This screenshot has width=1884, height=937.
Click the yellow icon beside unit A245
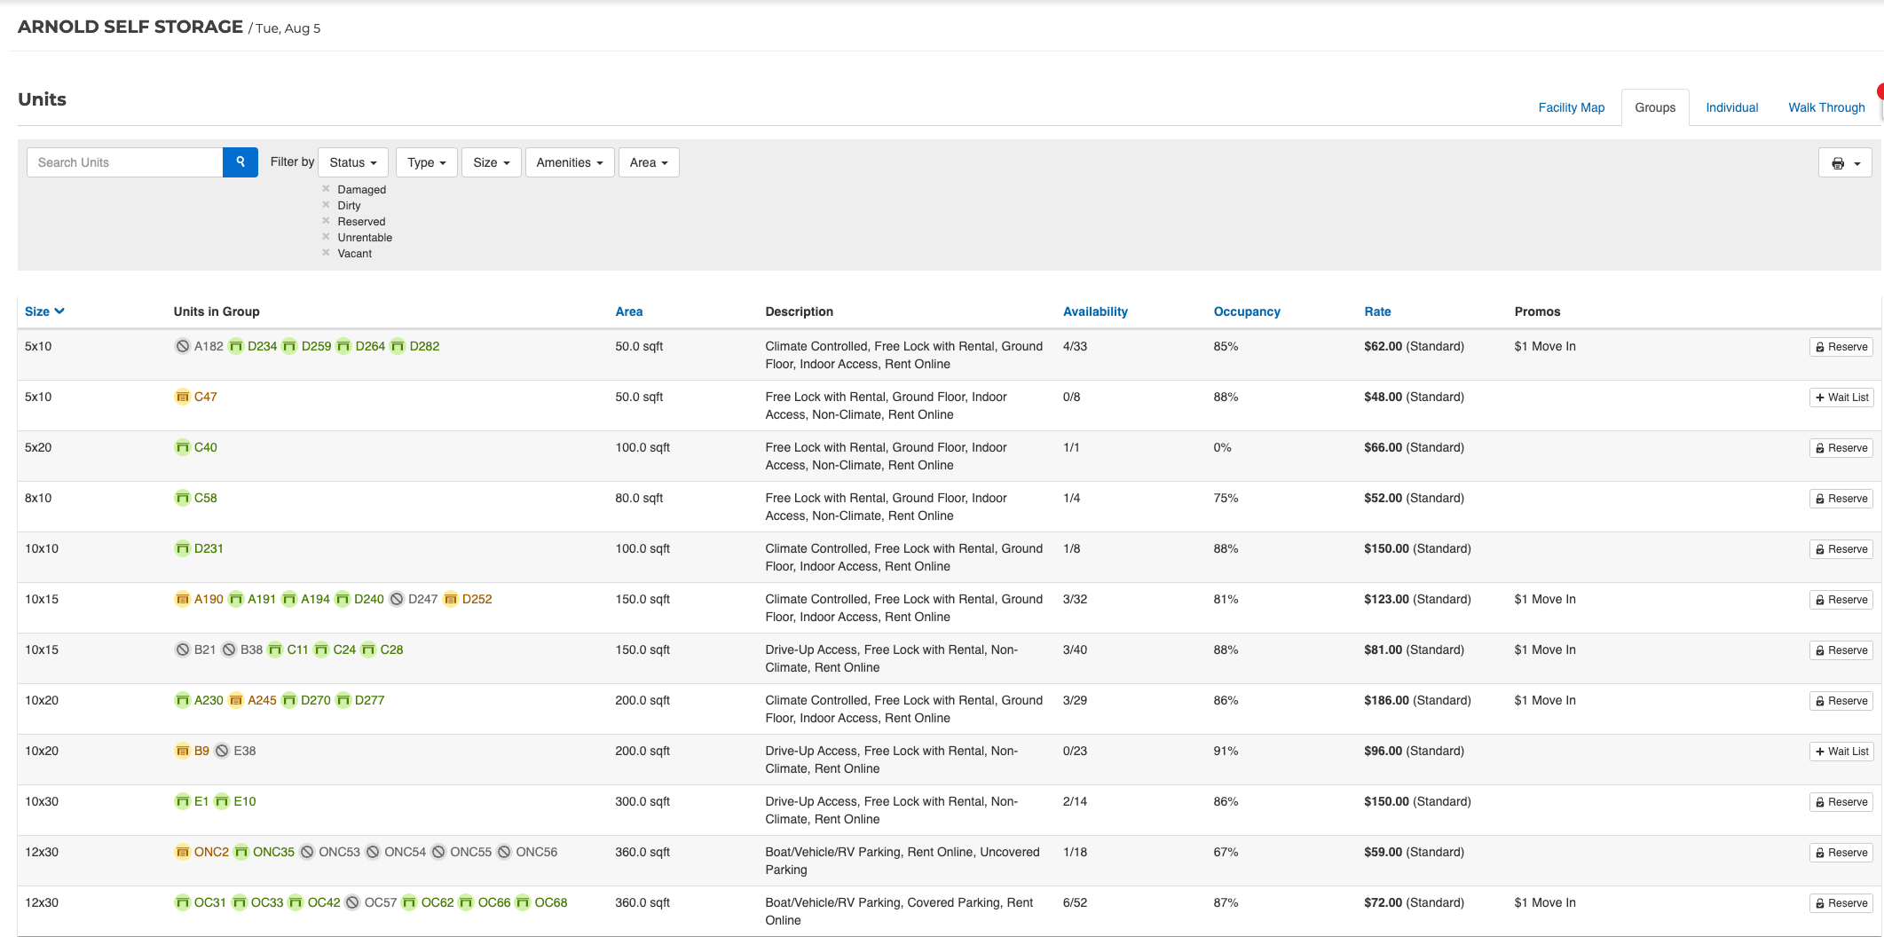click(236, 700)
